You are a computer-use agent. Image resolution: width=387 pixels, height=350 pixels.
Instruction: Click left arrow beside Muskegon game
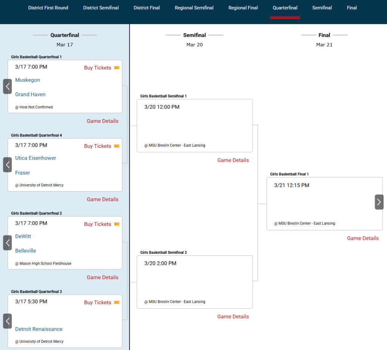pos(8,87)
